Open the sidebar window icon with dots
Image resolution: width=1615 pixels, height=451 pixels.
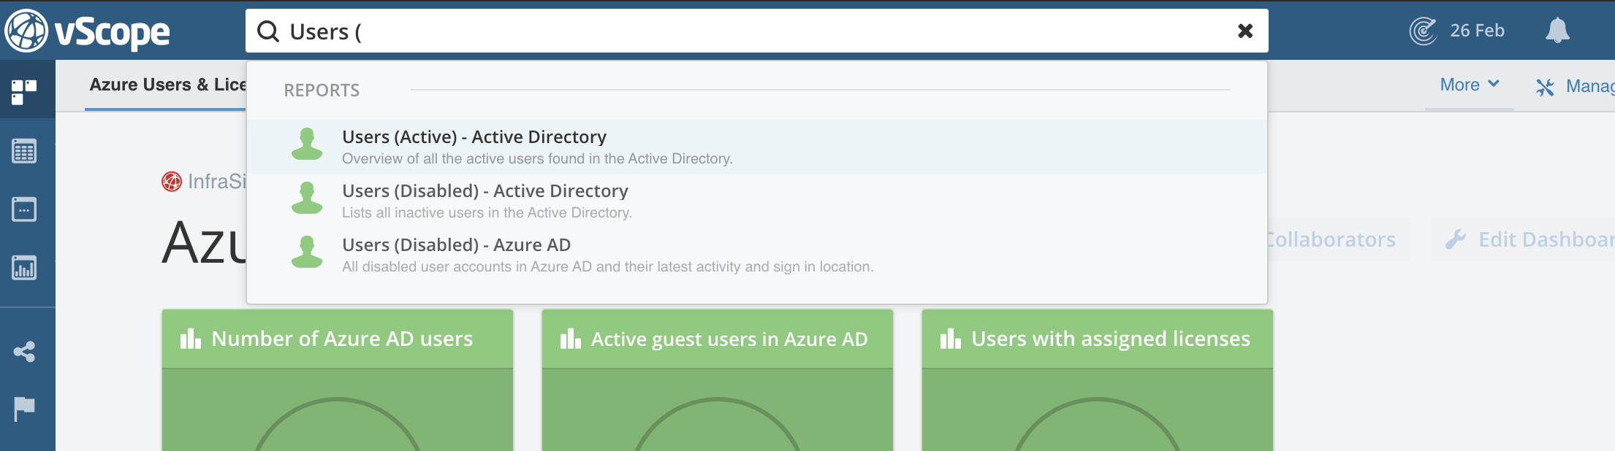tap(24, 209)
